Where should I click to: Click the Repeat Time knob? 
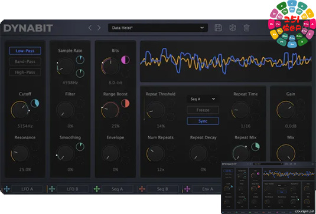pos(240,110)
